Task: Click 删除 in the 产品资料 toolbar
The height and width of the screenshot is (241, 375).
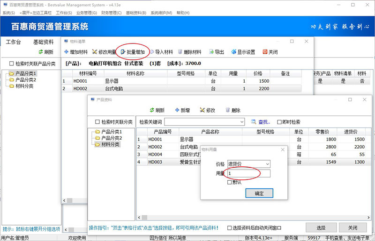Action: tap(233, 110)
